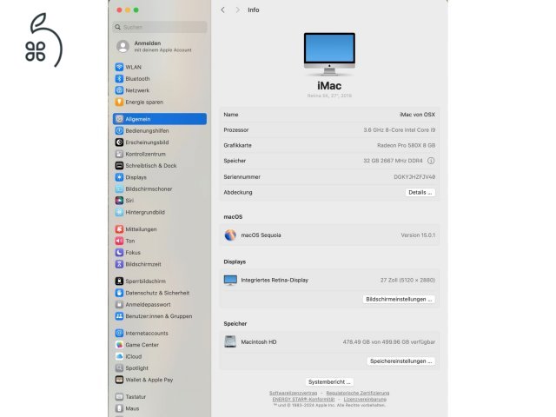Click serial number DGKYJHZFJV40
Screen dimensions: 556x417
(414, 177)
